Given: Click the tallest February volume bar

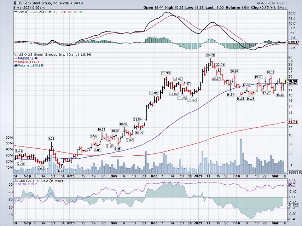Looking at the screenshot, I should (x=241, y=157).
